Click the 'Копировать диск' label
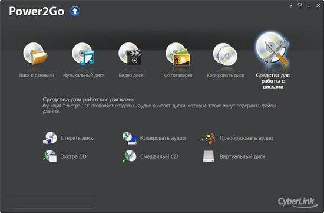The width and height of the screenshot is (324, 213). pyautogui.click(x=226, y=76)
